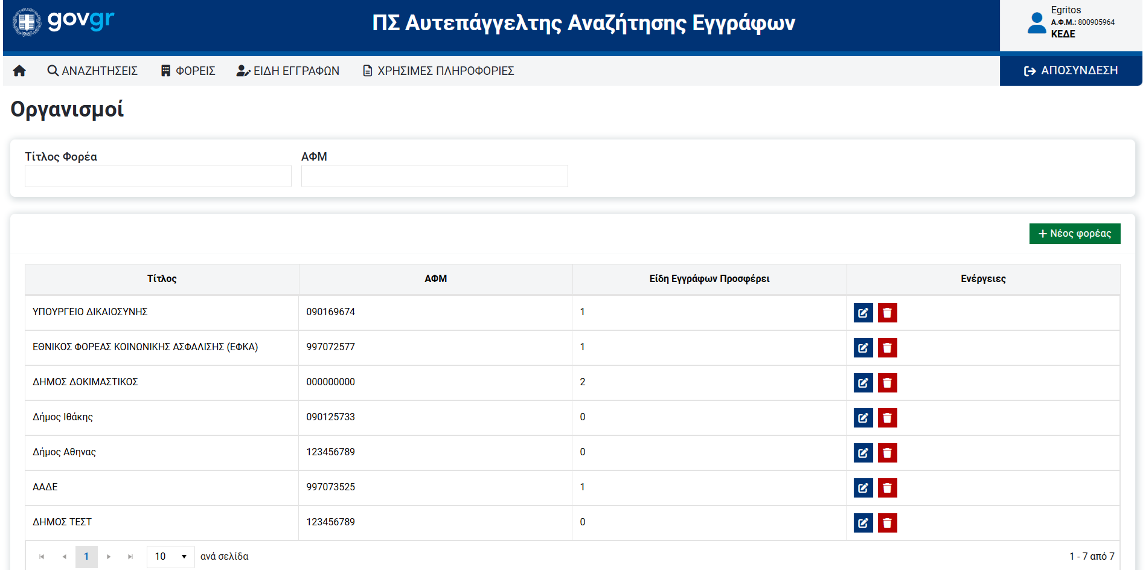Click the ΑΠΟΣΥΝΔΕΣΗ logout button
The width and height of the screenshot is (1146, 570).
pyautogui.click(x=1071, y=71)
